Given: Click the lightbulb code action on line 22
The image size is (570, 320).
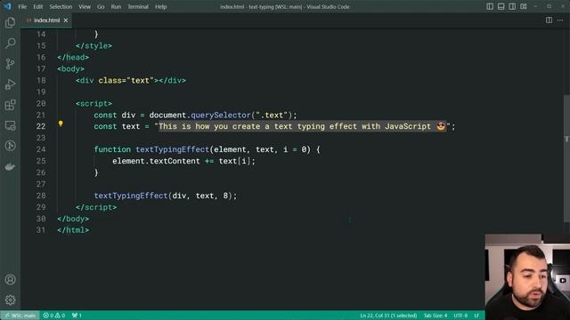Looking at the screenshot, I should click(x=61, y=124).
